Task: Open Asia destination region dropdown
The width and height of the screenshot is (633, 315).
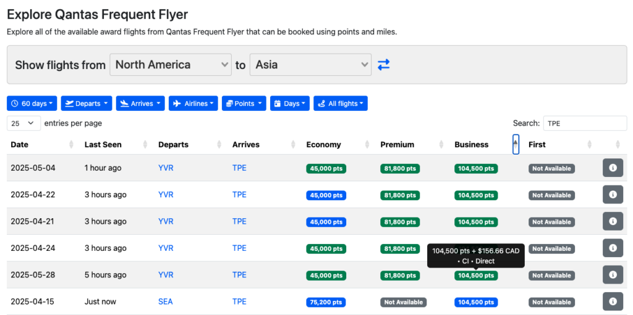Action: tap(310, 65)
